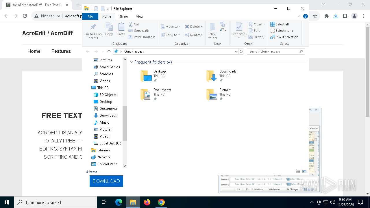Open Firefox from taskbar

(x=147, y=202)
